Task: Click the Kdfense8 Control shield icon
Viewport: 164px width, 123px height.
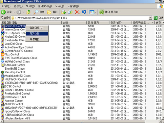Action: coord(3,65)
